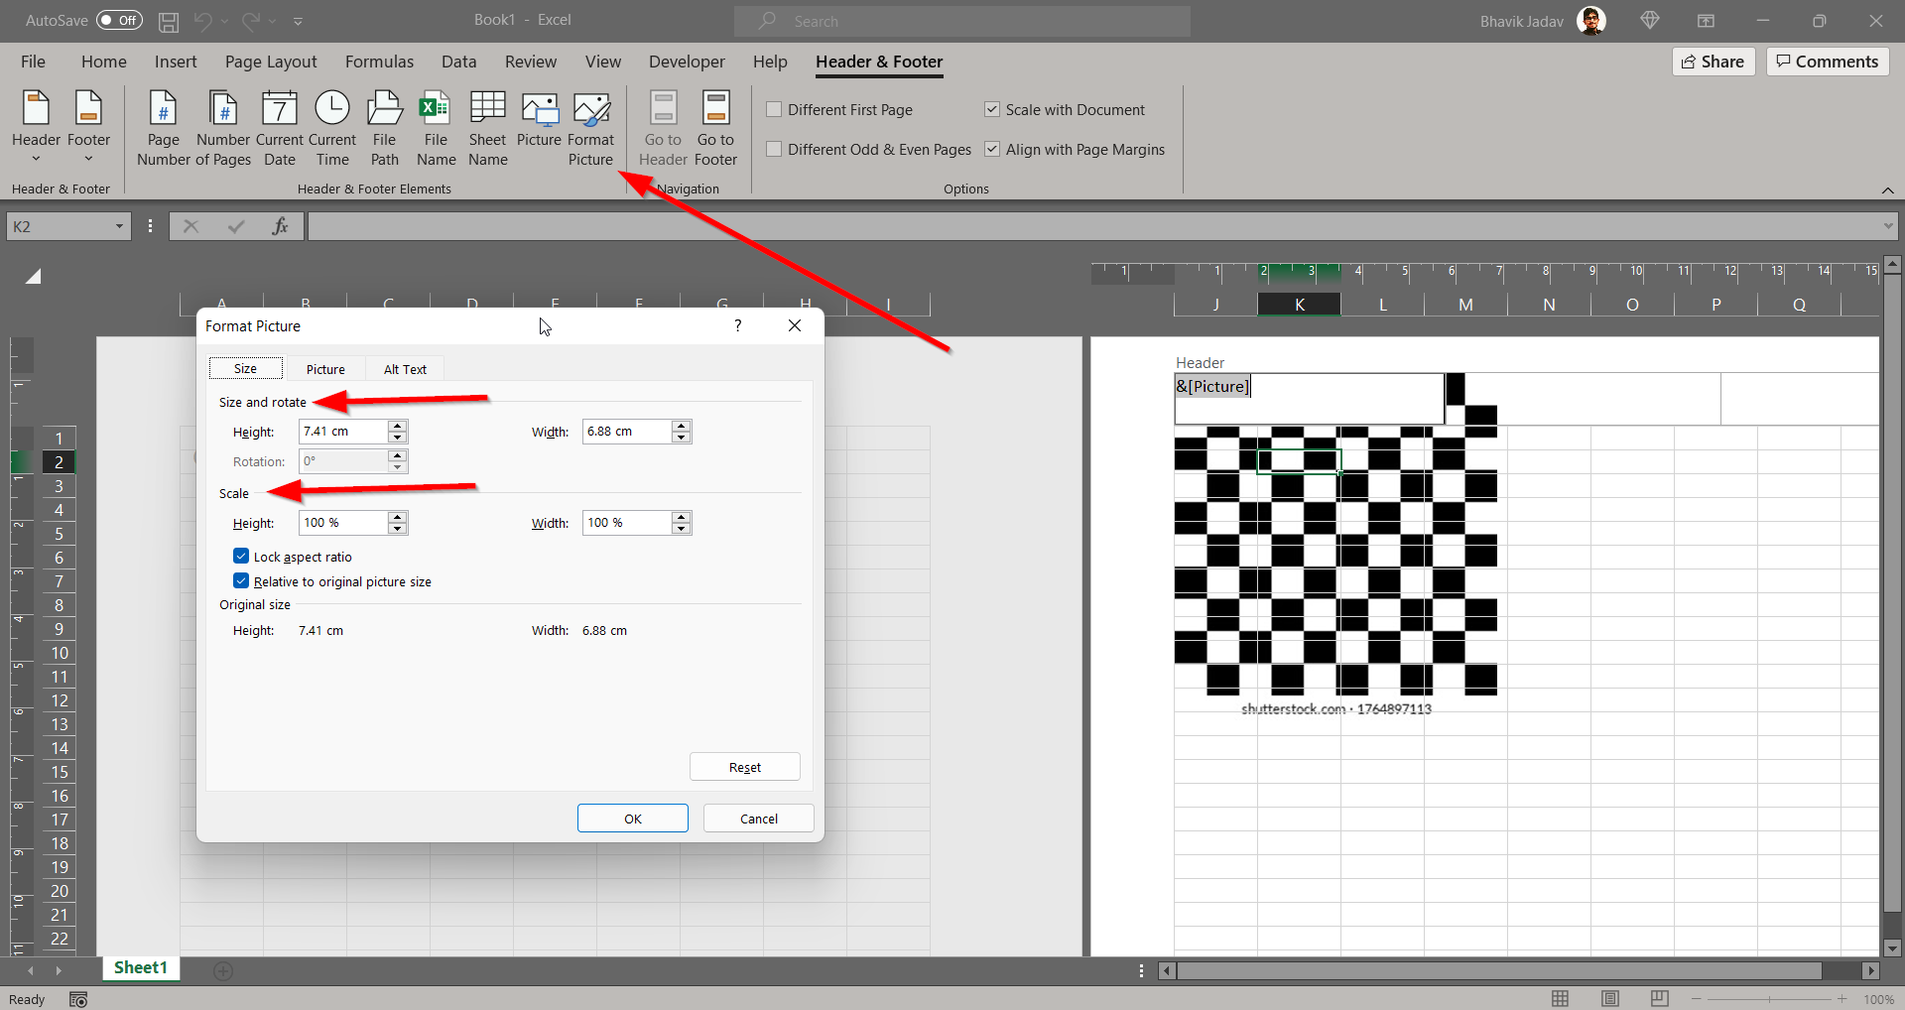Insert Page Number header element
Screen dimensions: 1905x1010
[x=163, y=128]
